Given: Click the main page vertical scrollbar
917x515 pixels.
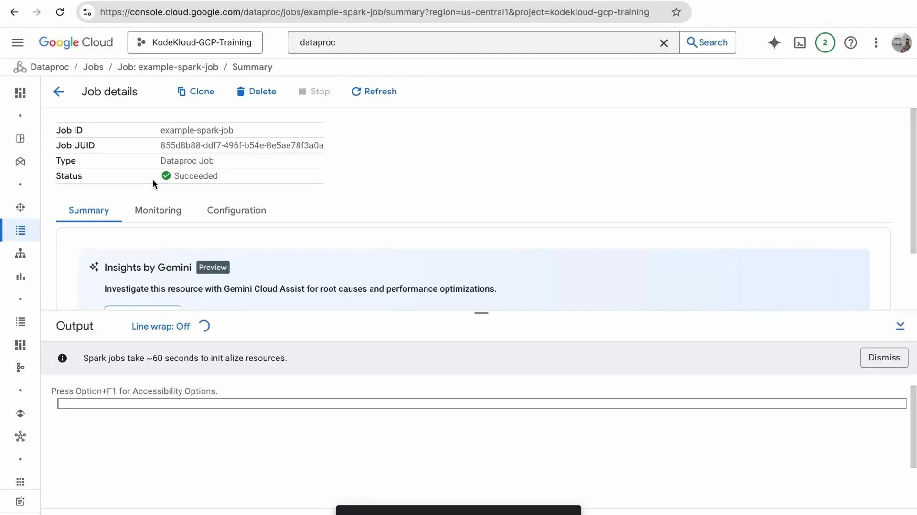Looking at the screenshot, I should click(913, 181).
